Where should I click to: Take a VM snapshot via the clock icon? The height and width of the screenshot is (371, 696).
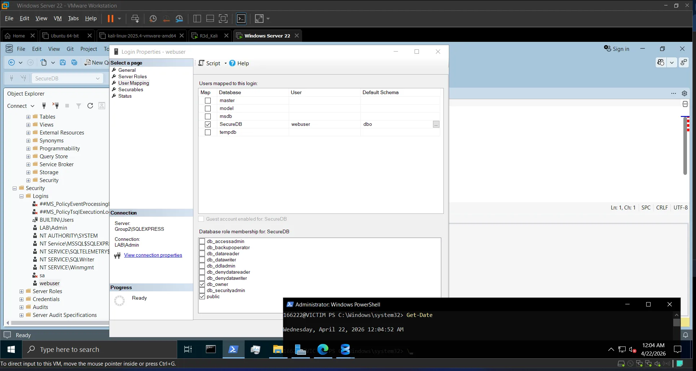(153, 18)
